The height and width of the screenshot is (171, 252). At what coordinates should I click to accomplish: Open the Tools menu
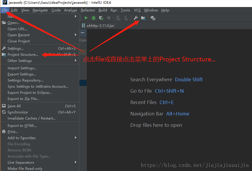pyautogui.click(x=125, y=10)
